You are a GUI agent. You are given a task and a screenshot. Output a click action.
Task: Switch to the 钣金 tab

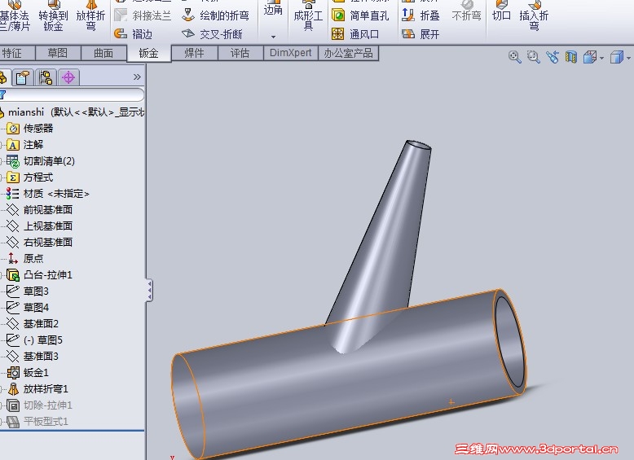pyautogui.click(x=149, y=53)
